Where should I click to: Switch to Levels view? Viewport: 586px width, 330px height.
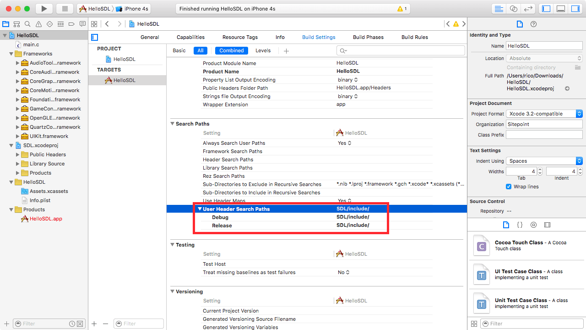point(263,50)
